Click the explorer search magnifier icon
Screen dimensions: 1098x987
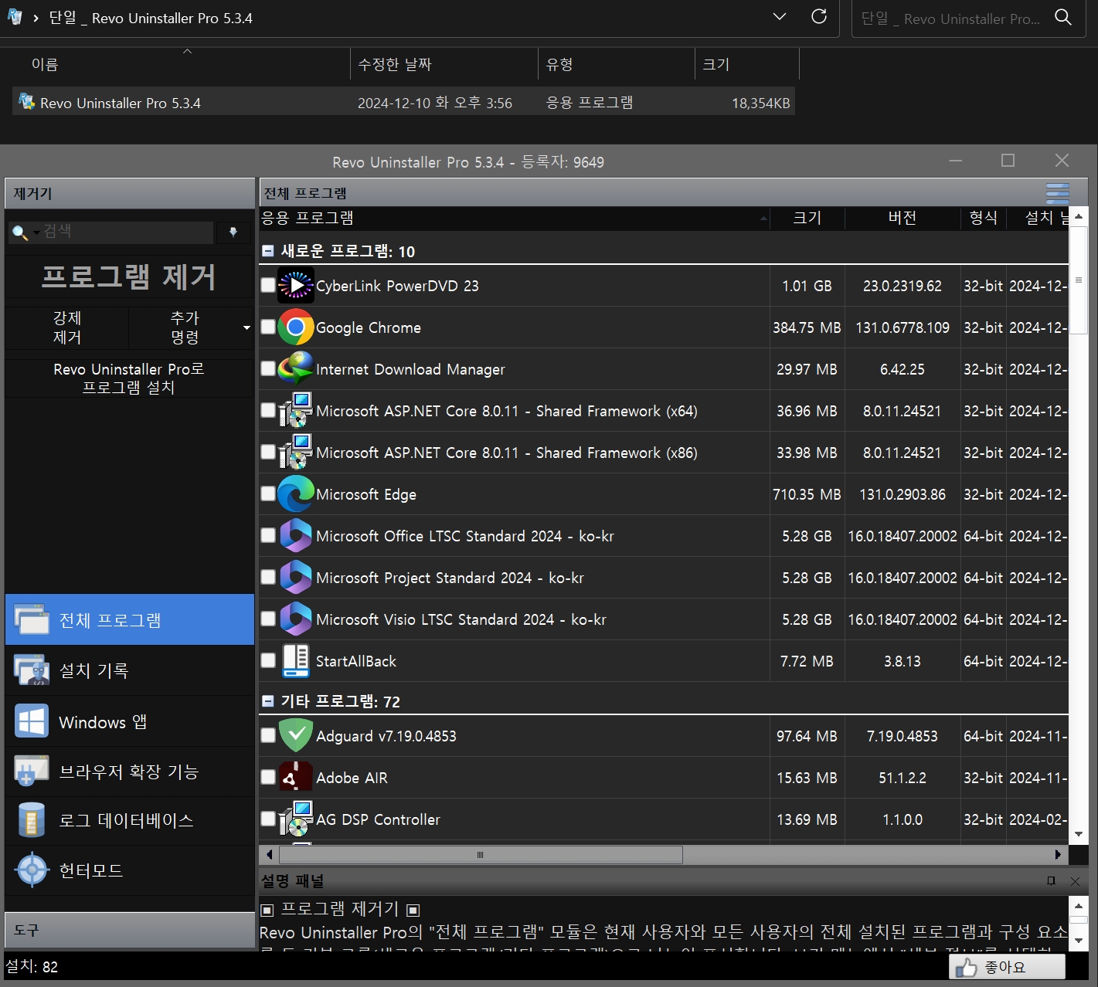tap(1063, 17)
